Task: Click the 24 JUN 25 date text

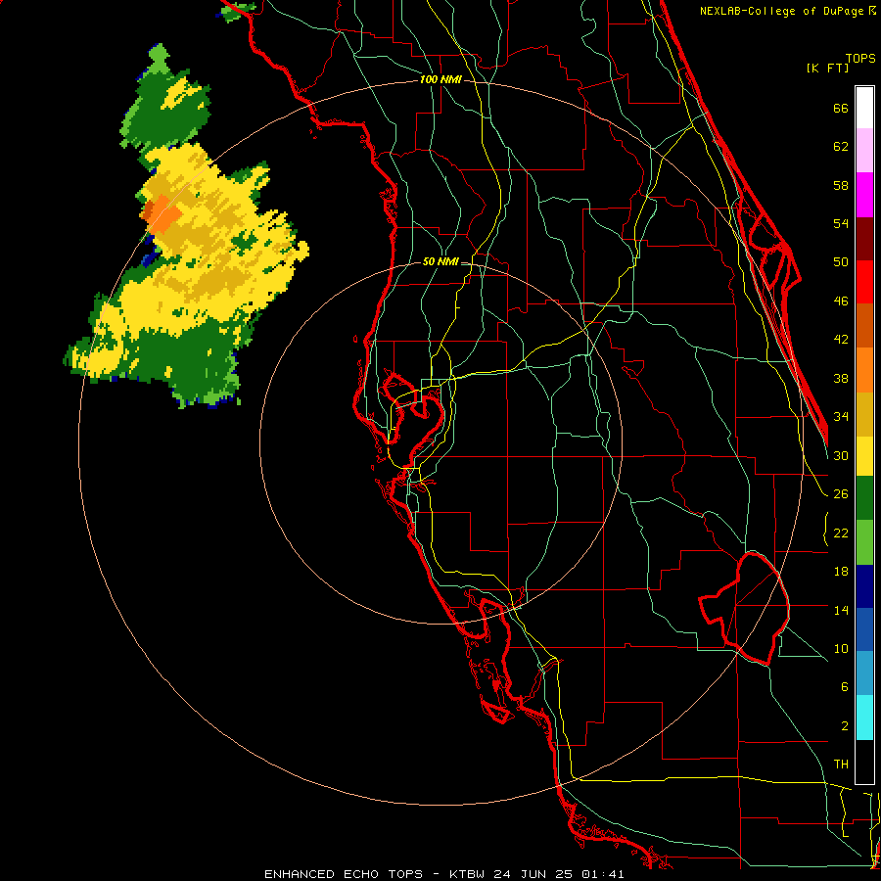Action: click(x=533, y=874)
